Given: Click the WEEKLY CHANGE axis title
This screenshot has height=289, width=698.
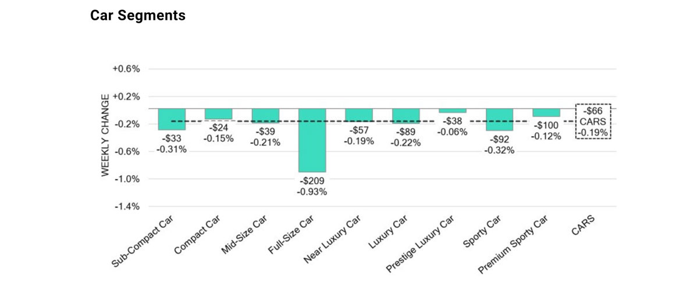Looking at the screenshot, I should pyautogui.click(x=105, y=137).
